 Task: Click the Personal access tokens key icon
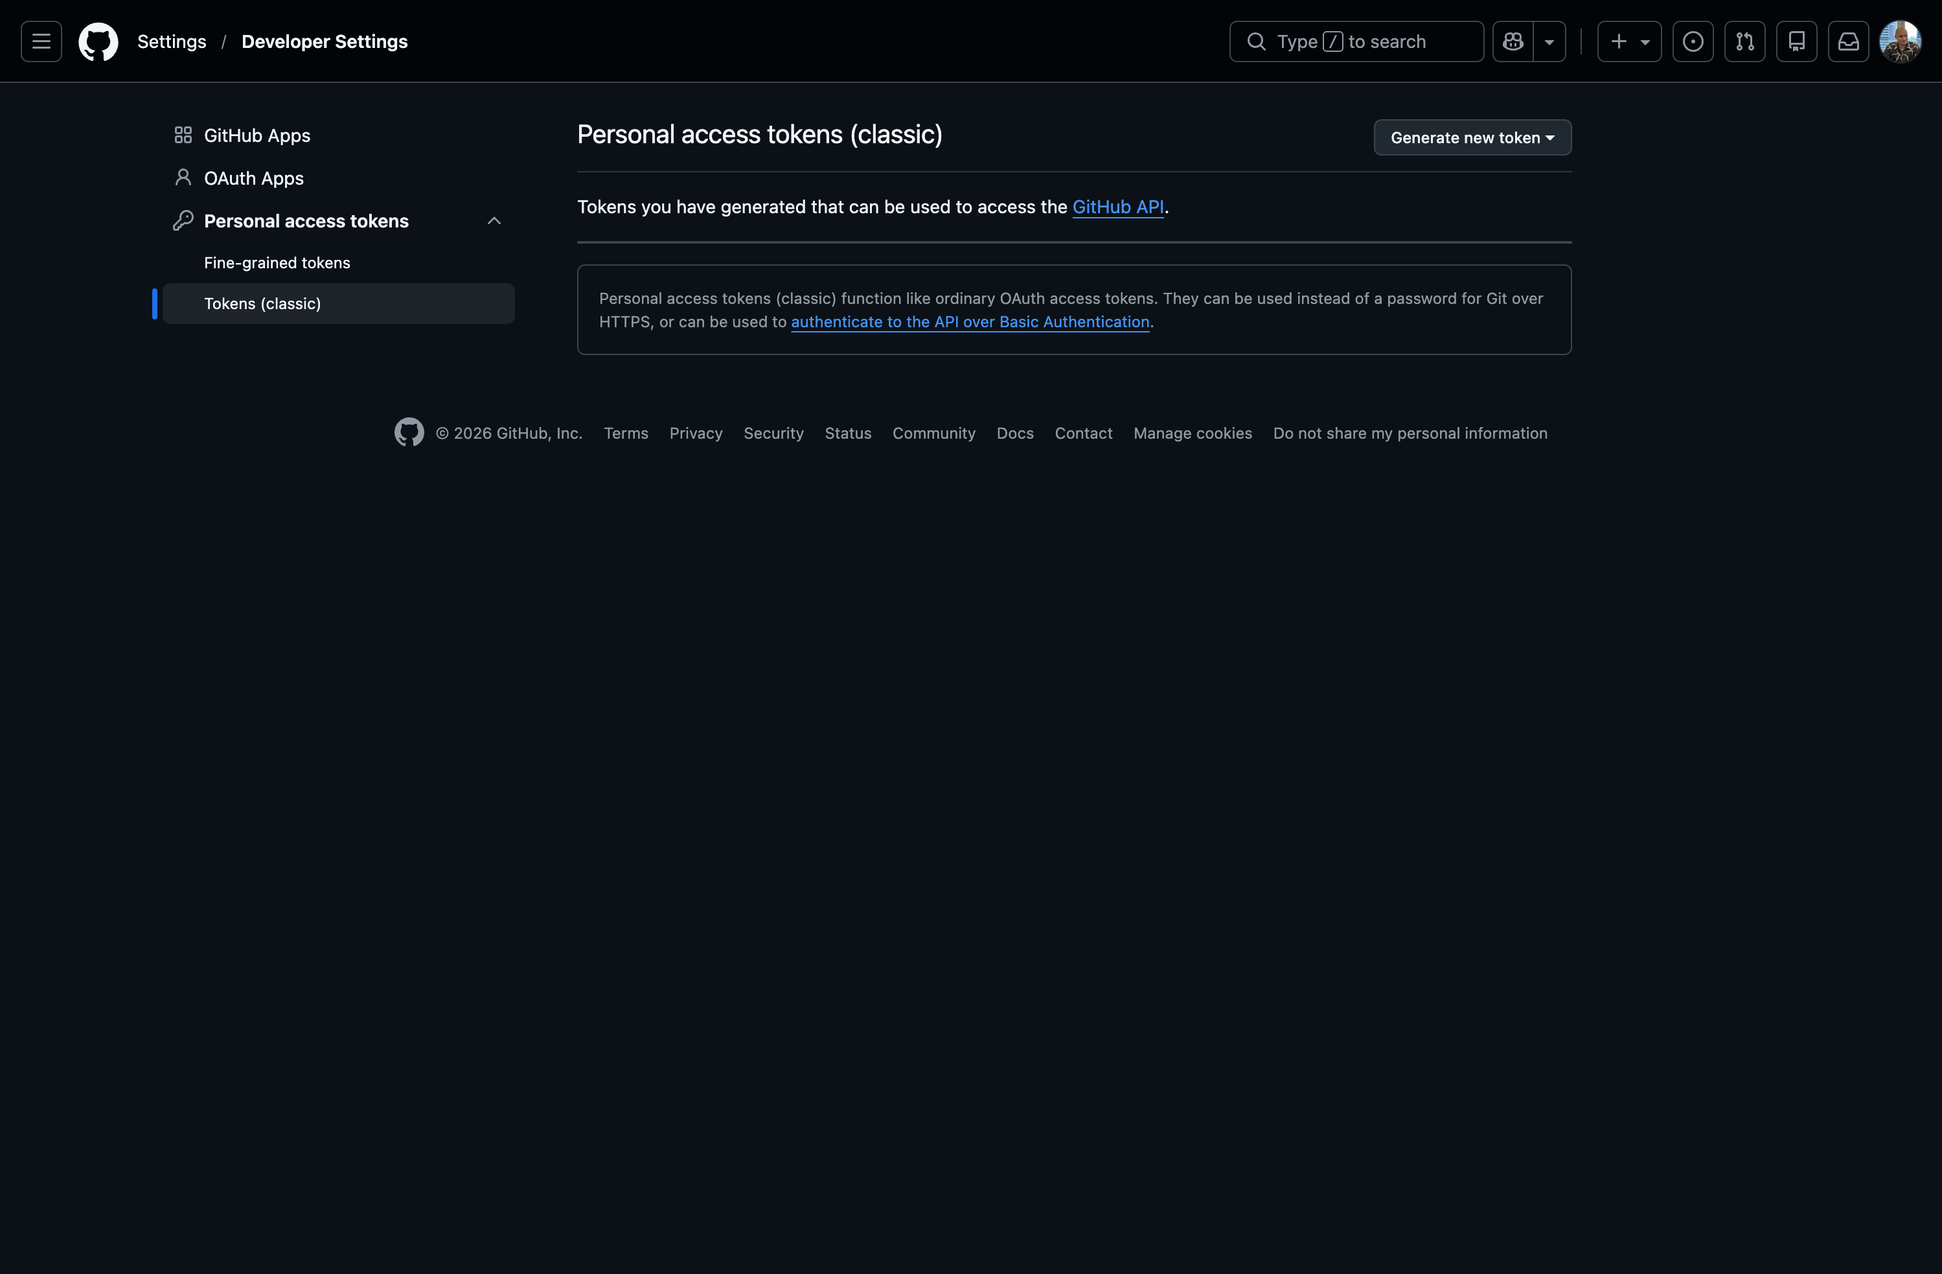183,220
